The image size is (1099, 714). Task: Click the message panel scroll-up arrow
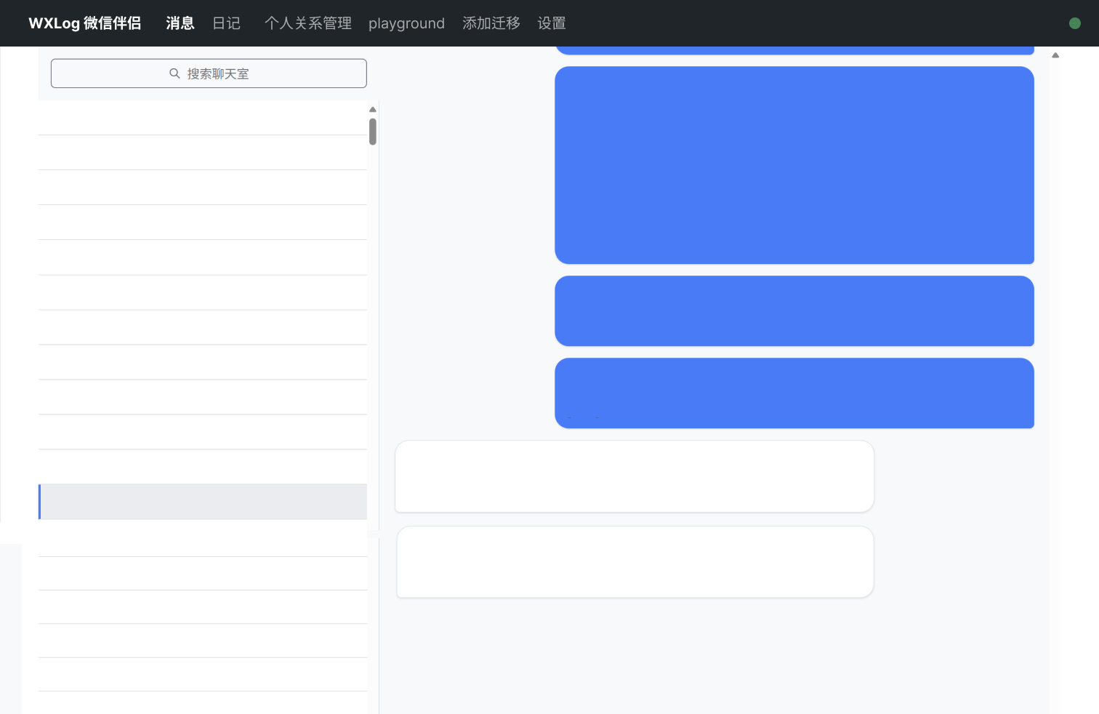coord(1055,55)
